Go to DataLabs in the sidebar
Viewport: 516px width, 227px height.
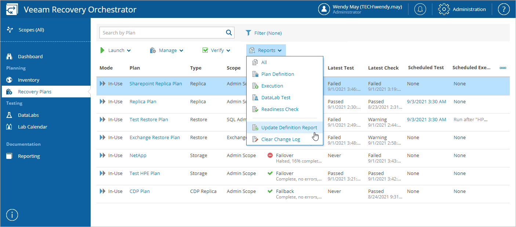pyautogui.click(x=28, y=115)
